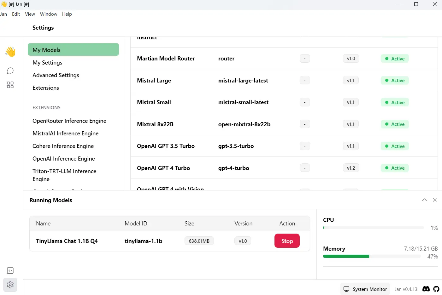Click the router model ID text
The height and width of the screenshot is (295, 442).
pyautogui.click(x=226, y=59)
